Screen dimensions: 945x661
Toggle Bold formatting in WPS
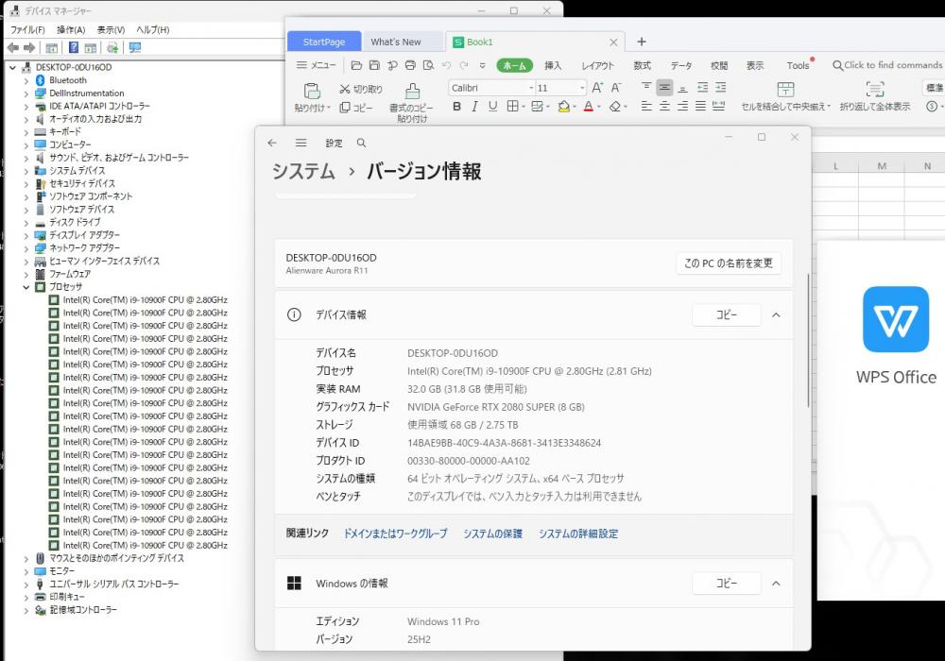[x=456, y=107]
